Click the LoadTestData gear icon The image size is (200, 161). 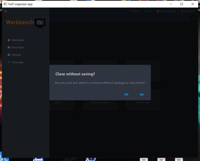pos(158,11)
